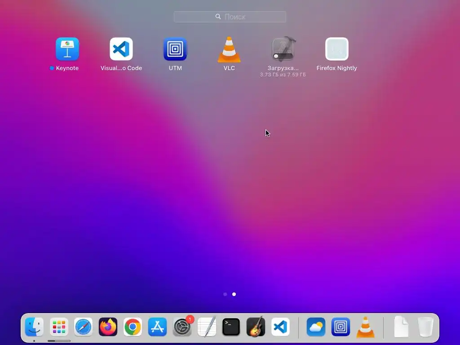Open GarageBand from the Dock
Image resolution: width=460 pixels, height=345 pixels.
(x=256, y=327)
